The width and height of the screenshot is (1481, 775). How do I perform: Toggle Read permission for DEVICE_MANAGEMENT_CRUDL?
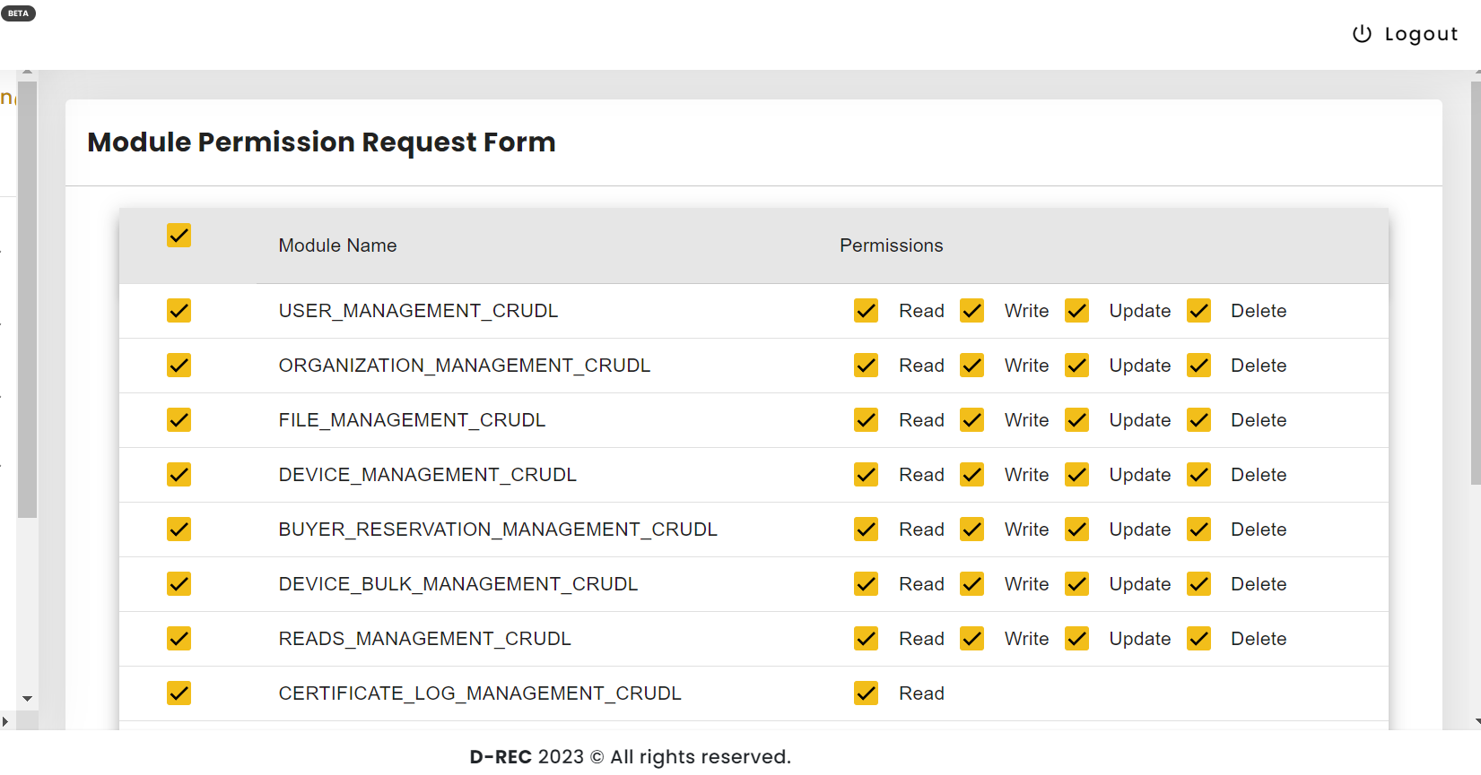click(x=866, y=475)
